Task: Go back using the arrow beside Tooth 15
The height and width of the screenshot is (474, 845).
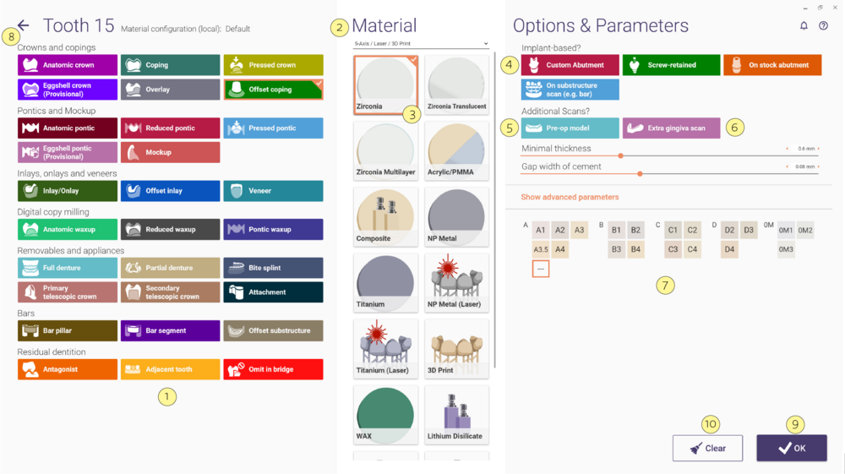Action: click(23, 25)
